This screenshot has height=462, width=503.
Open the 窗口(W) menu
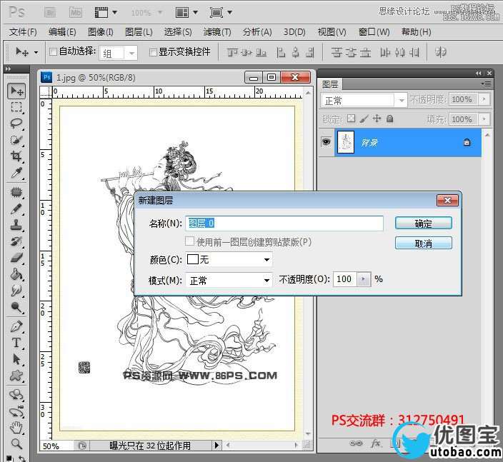tap(374, 32)
